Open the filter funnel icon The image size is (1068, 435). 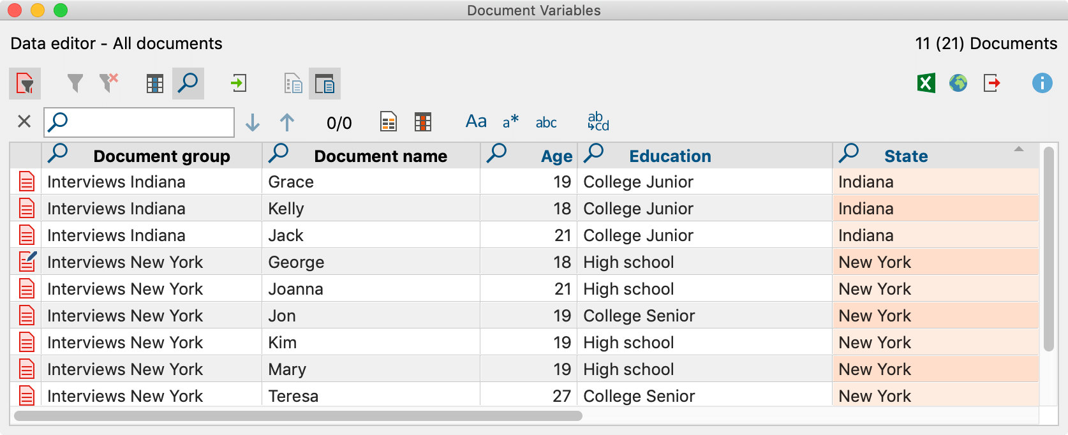tap(75, 83)
